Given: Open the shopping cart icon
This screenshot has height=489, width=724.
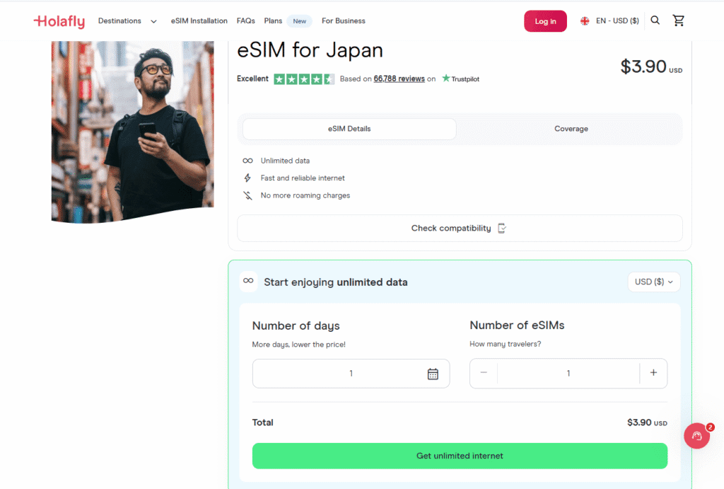Looking at the screenshot, I should (679, 21).
